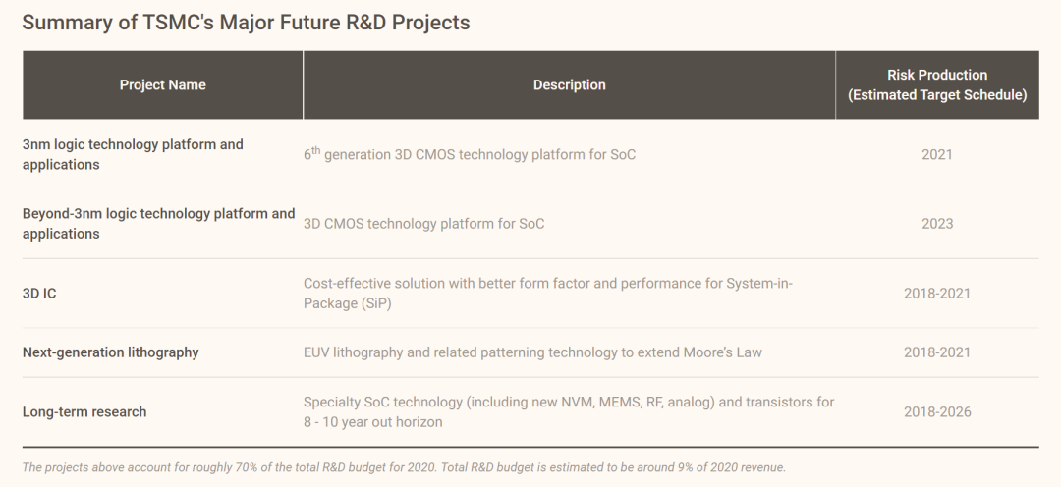Select the 3nm logic technology platform row name
This screenshot has width=1061, height=487.
coord(133,154)
